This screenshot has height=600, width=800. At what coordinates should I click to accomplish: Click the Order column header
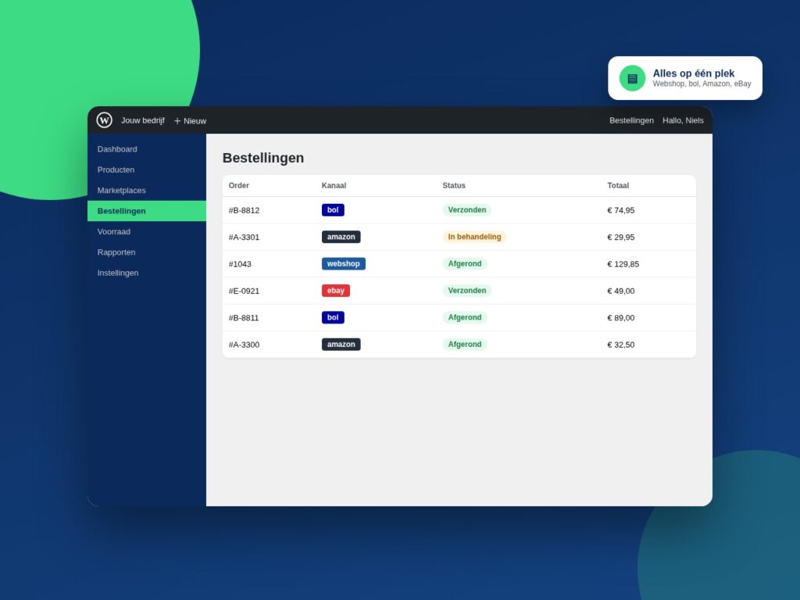click(x=239, y=186)
